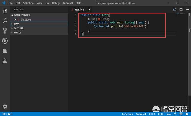Change language mode via Java

coord(169,114)
